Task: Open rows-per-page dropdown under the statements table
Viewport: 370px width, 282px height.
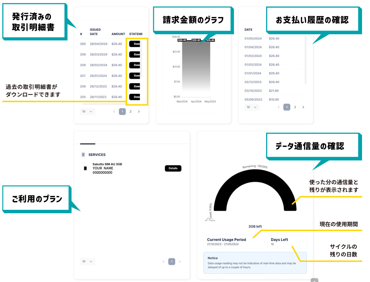Action: click(88, 111)
